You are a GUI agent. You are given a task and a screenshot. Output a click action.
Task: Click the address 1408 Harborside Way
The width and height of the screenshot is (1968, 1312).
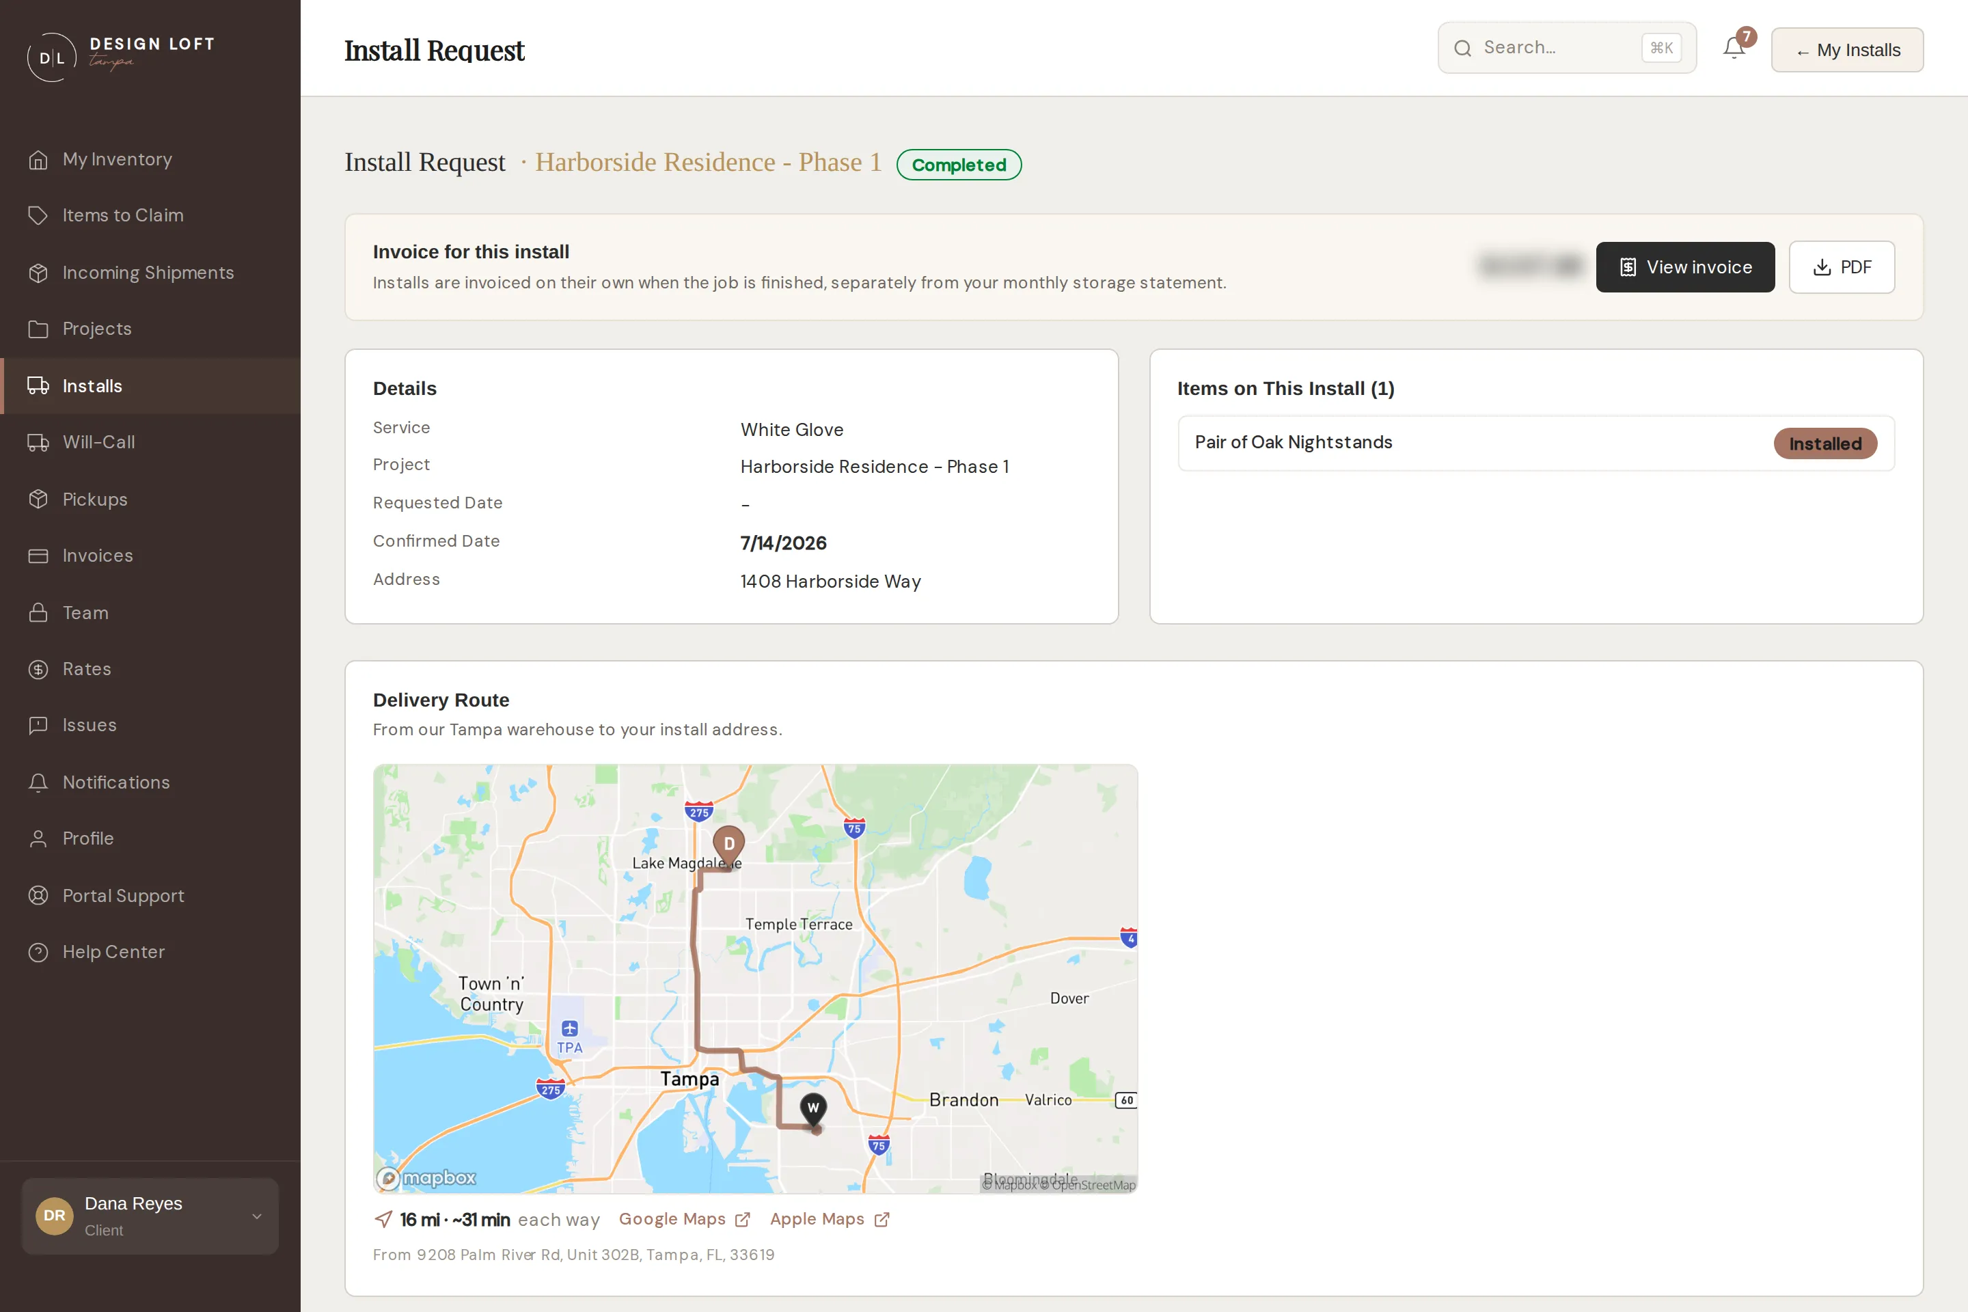click(x=831, y=582)
